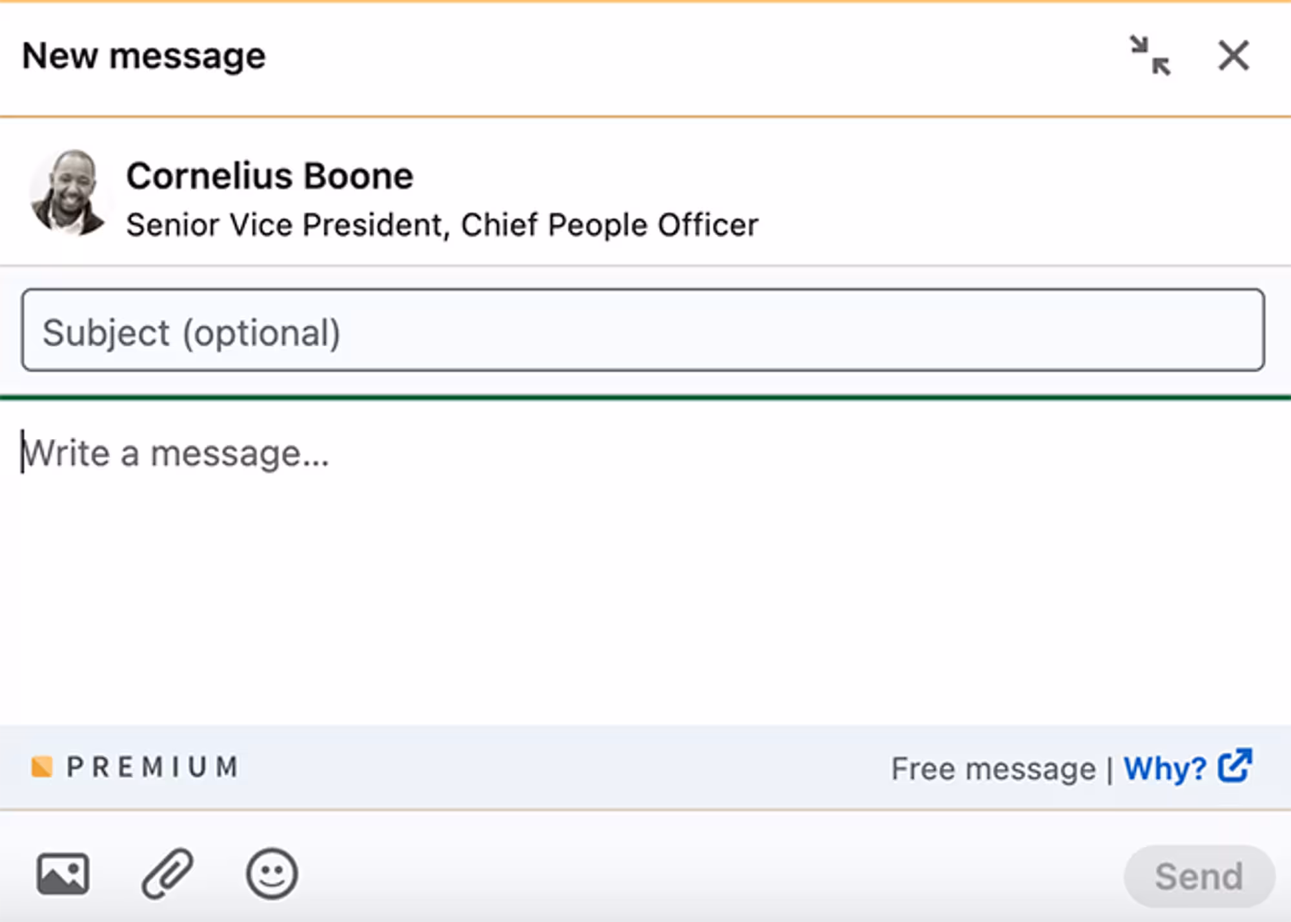The width and height of the screenshot is (1291, 922).
Task: Click the recipient name Cornelius Boone
Action: (x=269, y=176)
